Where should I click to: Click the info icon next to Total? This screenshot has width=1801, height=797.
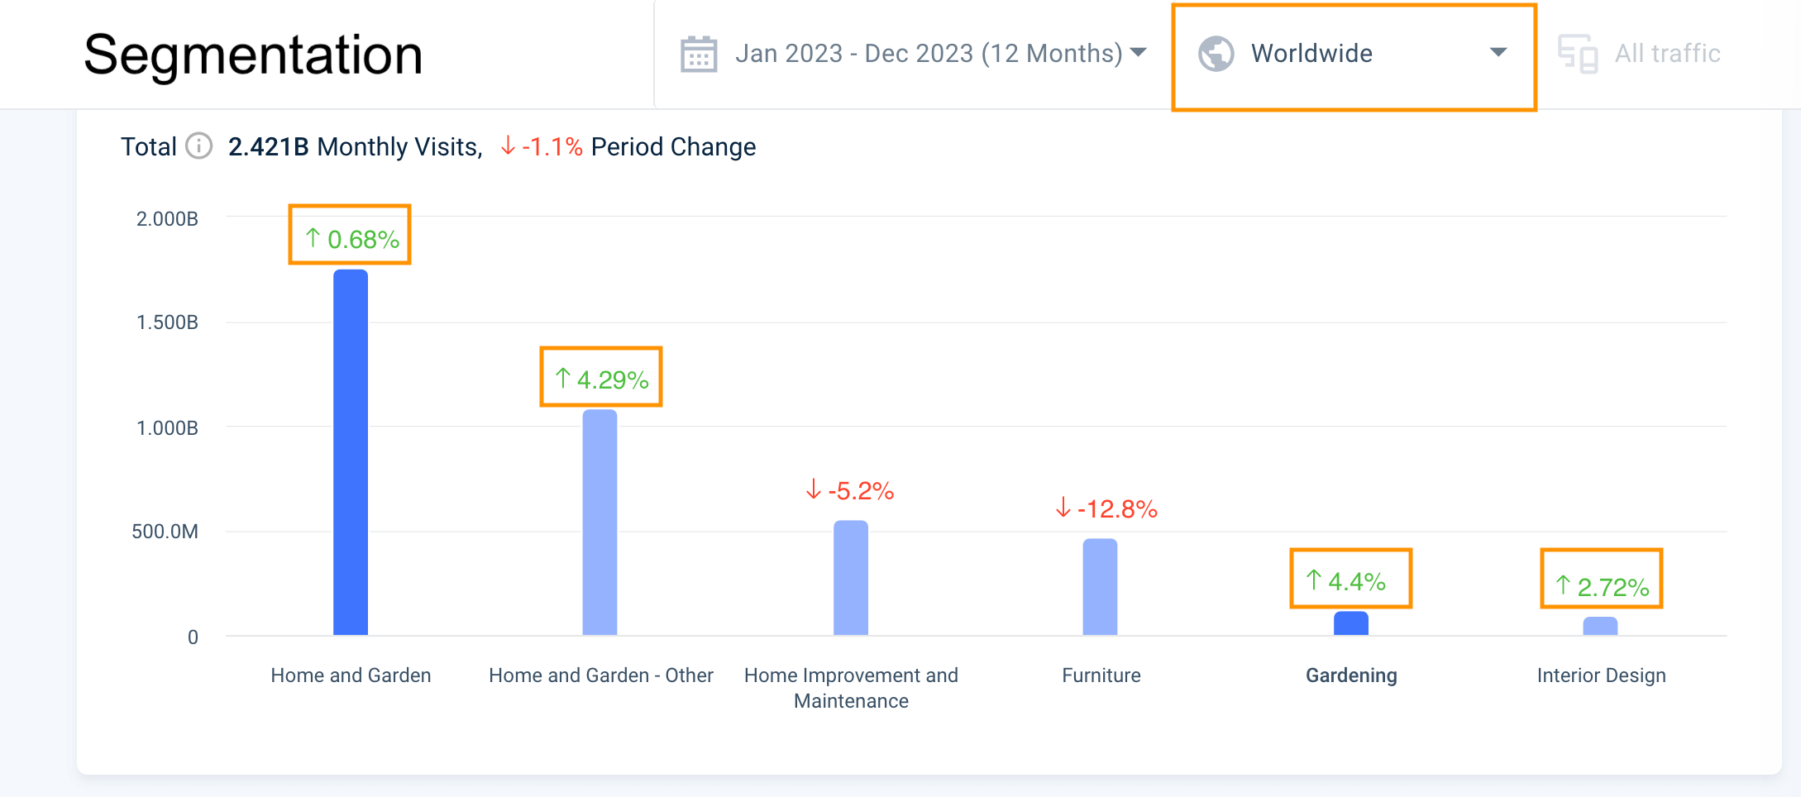click(198, 146)
